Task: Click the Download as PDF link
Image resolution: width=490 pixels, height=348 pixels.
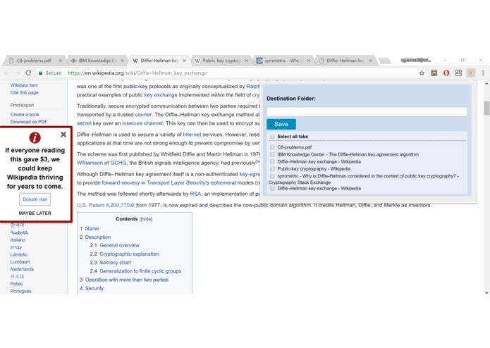Action: click(29, 122)
